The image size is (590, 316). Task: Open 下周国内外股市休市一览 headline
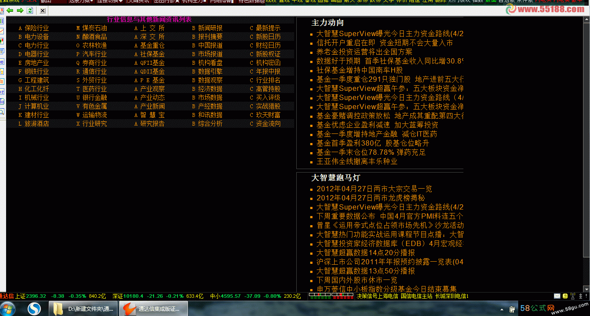(x=357, y=280)
